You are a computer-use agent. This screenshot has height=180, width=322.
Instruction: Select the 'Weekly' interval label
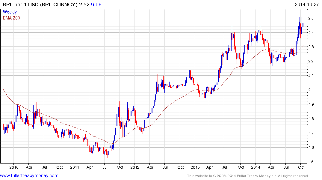(10, 12)
